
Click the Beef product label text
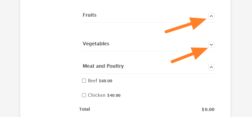93,81
